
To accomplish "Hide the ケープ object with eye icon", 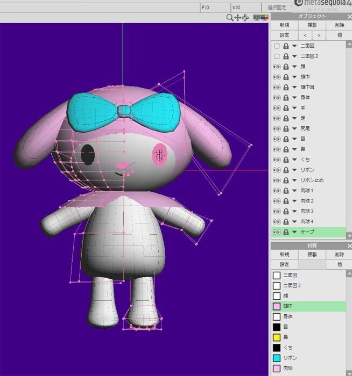I will pos(277,232).
